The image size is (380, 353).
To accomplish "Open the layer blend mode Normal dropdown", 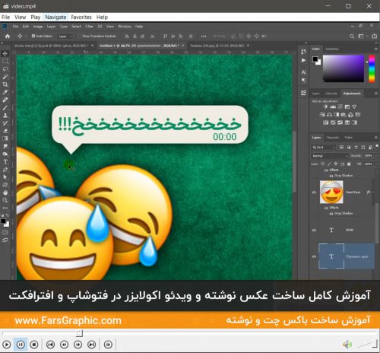I will [x=330, y=156].
